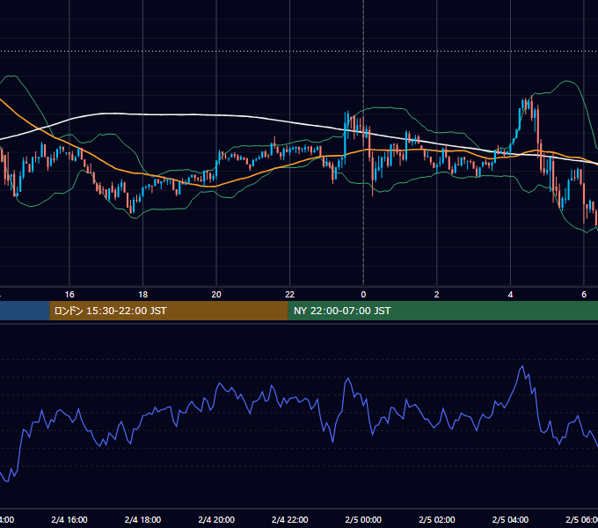
Task: Click the 2/4 20:00 label on the lower axis
Action: tap(216, 519)
